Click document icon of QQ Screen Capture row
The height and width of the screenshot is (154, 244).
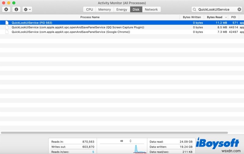tap(7, 27)
